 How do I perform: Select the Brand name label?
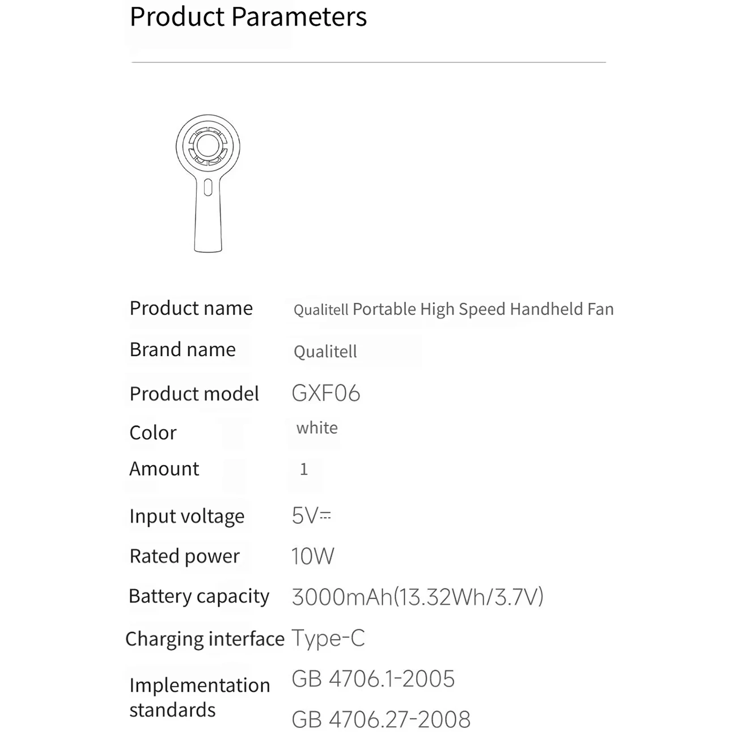pyautogui.click(x=183, y=350)
